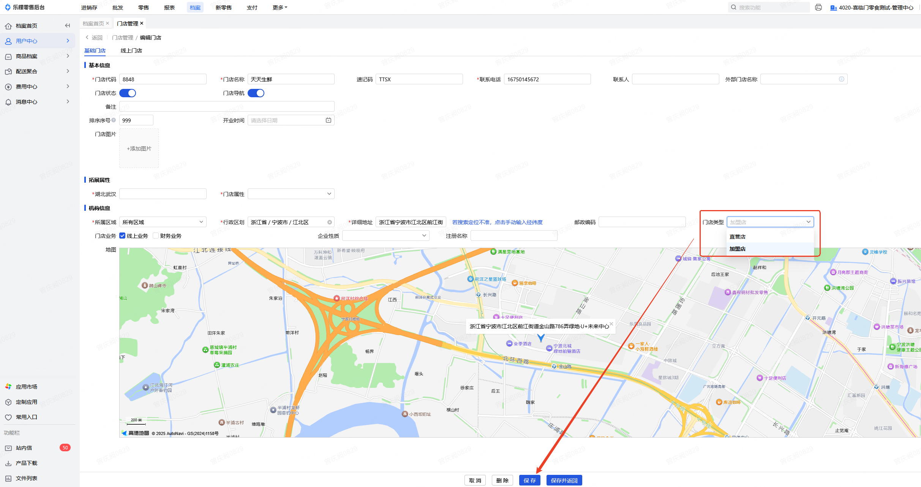Click the +添加图片 upload box
Screen dimensions: 921x487
139,149
